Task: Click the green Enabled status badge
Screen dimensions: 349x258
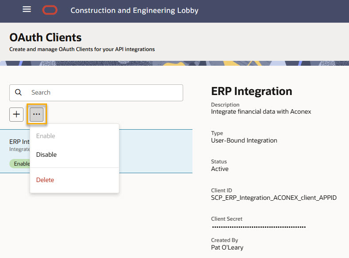Action: pyautogui.click(x=20, y=164)
